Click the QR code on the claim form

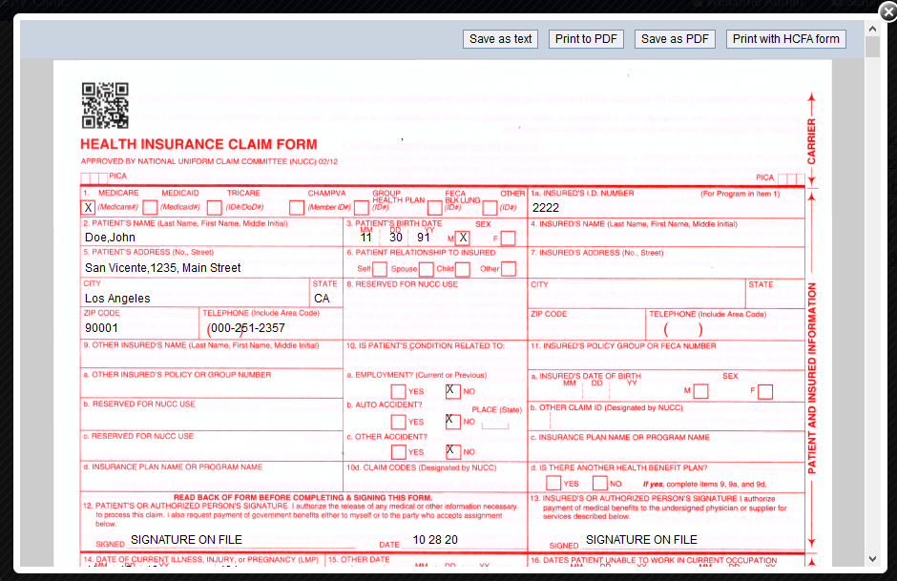click(105, 105)
